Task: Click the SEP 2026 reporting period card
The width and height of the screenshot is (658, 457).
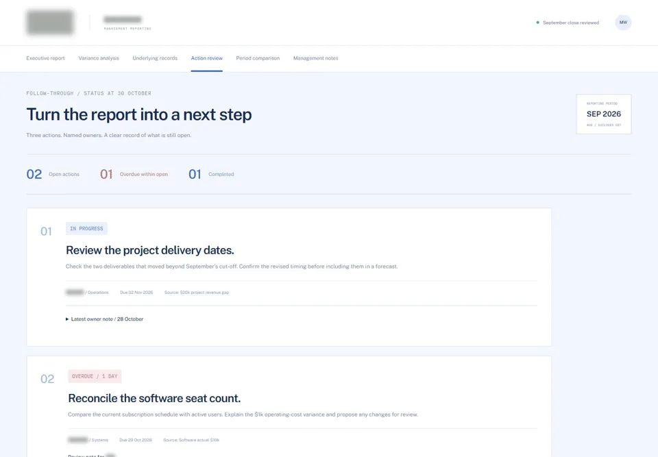Action: [x=603, y=114]
